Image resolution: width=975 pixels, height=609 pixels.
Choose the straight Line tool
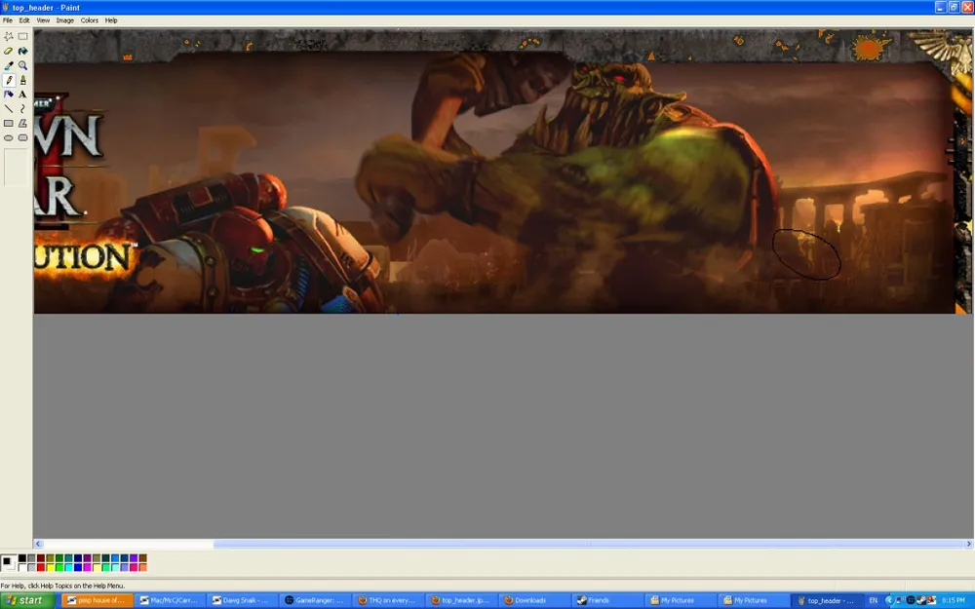(x=9, y=109)
